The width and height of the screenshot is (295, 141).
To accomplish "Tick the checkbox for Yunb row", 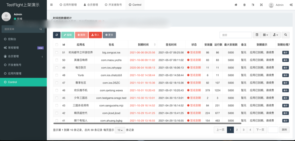I will click(57, 75).
